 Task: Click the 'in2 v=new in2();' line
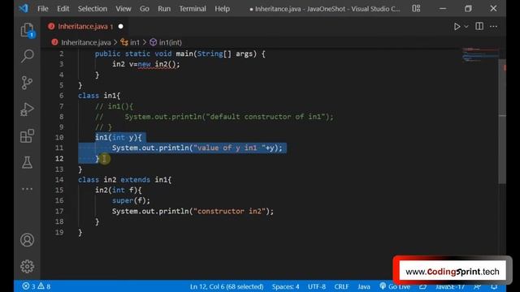(x=146, y=64)
